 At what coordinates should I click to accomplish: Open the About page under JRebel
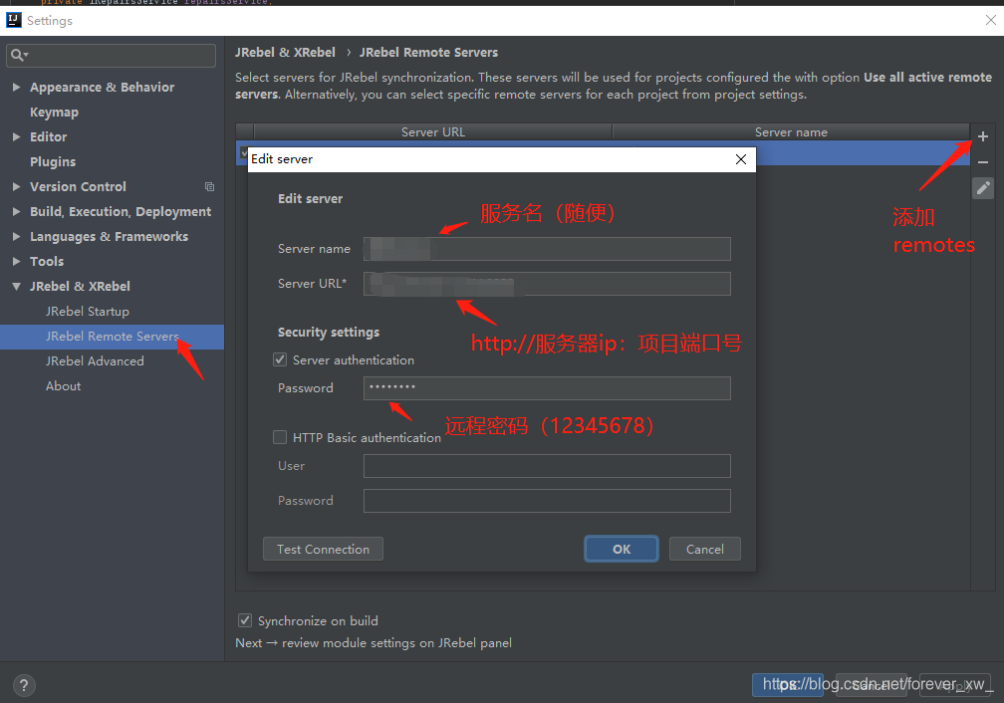63,386
